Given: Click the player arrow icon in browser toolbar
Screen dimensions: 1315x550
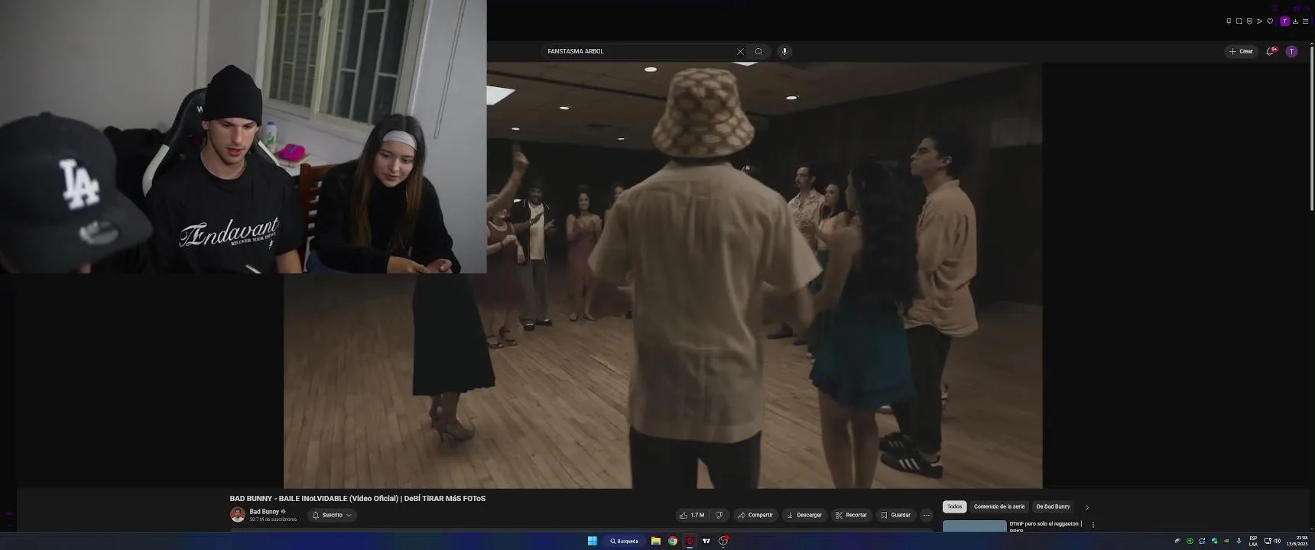Looking at the screenshot, I should pos(1259,21).
